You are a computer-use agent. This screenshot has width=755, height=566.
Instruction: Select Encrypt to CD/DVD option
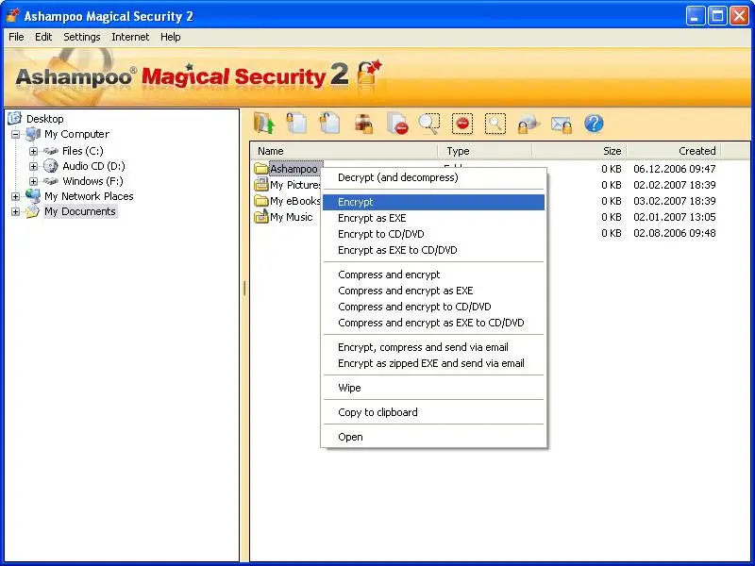pos(434,234)
